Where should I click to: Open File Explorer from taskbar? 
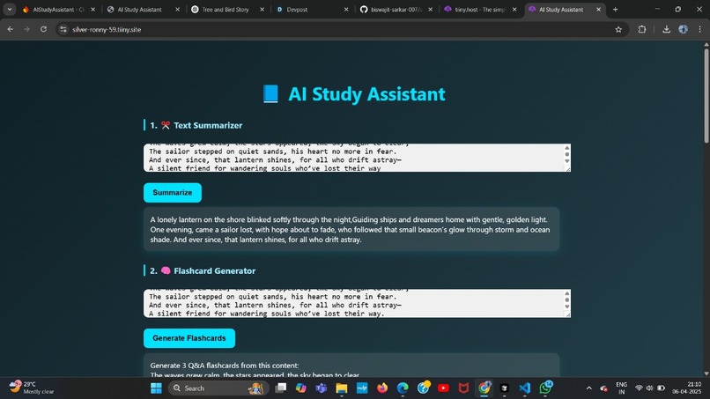pos(342,388)
